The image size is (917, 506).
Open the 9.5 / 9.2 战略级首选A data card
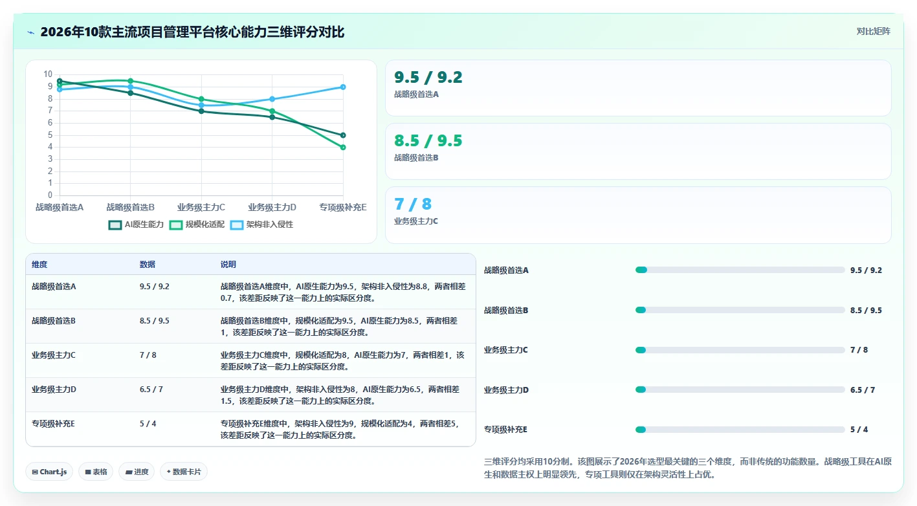tap(638, 88)
